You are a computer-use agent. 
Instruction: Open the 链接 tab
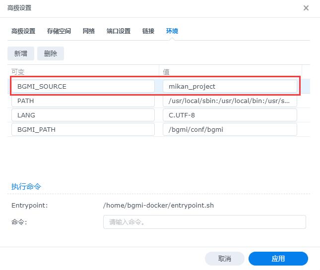[x=148, y=31]
